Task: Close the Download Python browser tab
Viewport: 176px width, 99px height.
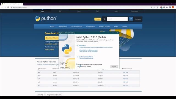Action: click(21, 4)
